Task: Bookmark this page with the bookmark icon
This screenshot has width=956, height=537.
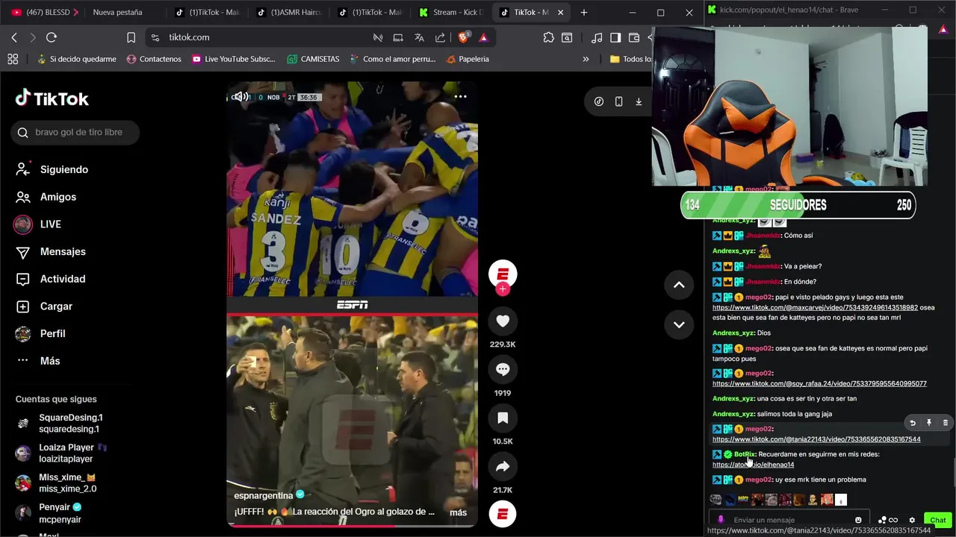Action: pyautogui.click(x=131, y=37)
